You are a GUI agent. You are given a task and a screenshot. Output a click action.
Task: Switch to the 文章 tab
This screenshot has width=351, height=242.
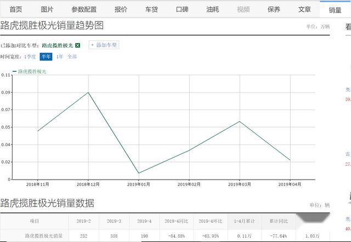click(x=304, y=9)
